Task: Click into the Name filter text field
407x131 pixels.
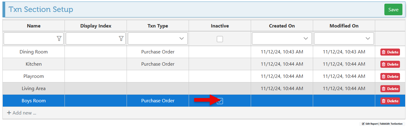Action: tap(30, 38)
